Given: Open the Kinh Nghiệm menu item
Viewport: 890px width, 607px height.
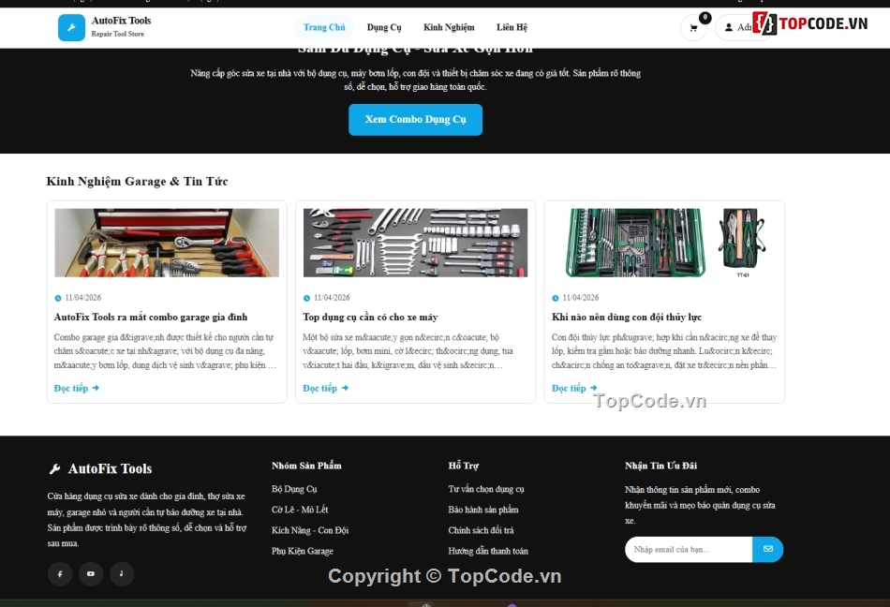Looking at the screenshot, I should pyautogui.click(x=449, y=27).
